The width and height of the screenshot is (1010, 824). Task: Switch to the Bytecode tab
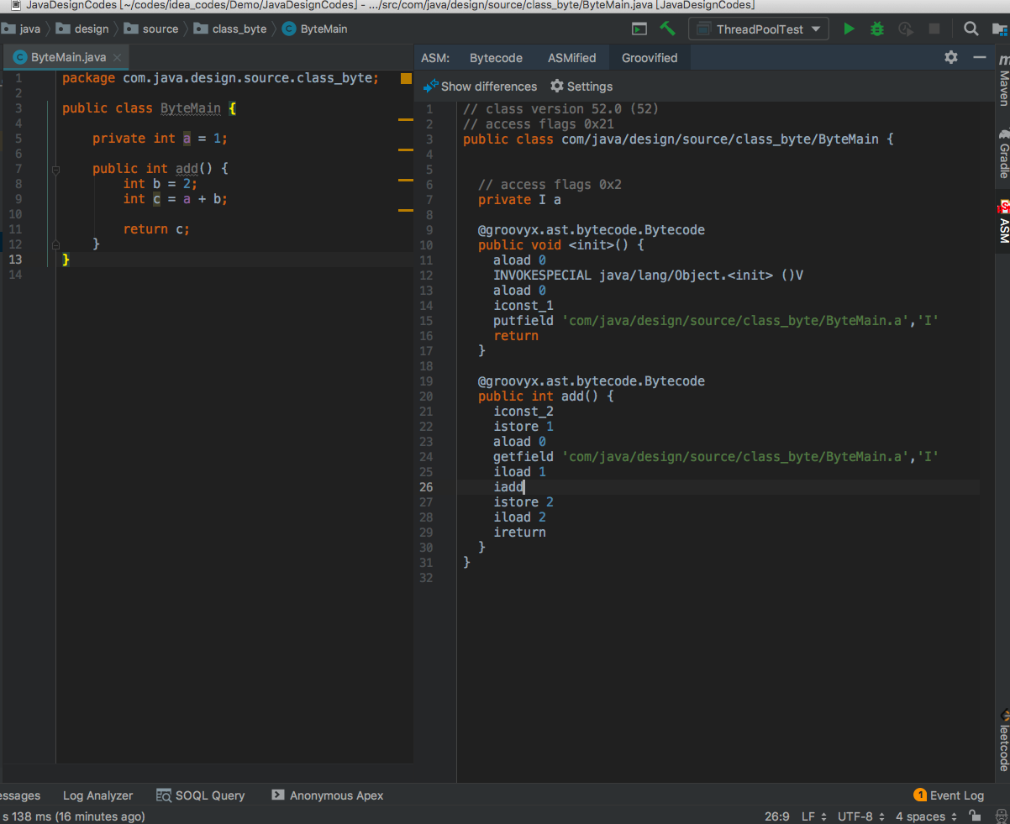pyautogui.click(x=496, y=58)
